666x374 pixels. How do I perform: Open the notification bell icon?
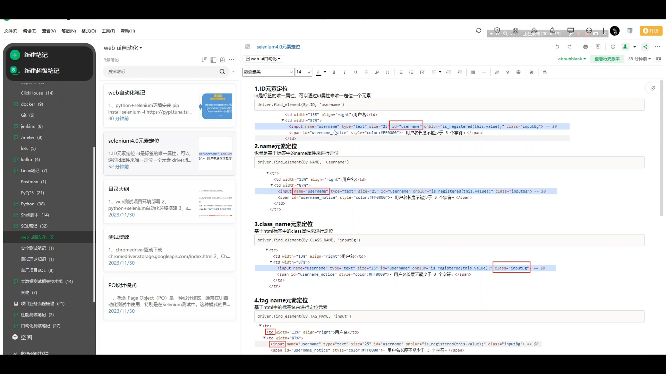(552, 30)
